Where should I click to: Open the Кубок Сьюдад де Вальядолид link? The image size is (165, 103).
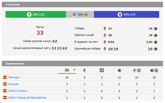pos(27,97)
